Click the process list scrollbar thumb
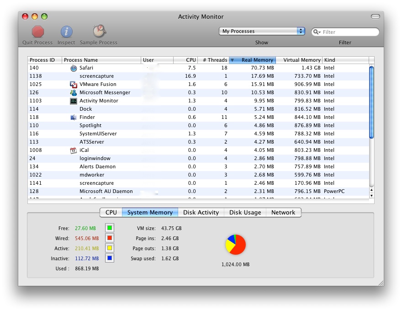 (371, 102)
